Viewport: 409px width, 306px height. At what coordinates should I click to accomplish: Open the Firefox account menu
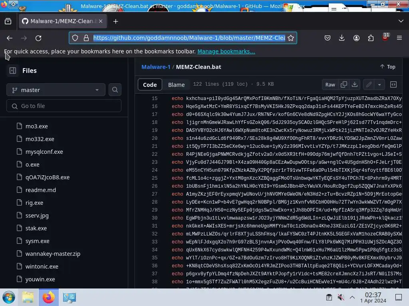tap(356, 38)
